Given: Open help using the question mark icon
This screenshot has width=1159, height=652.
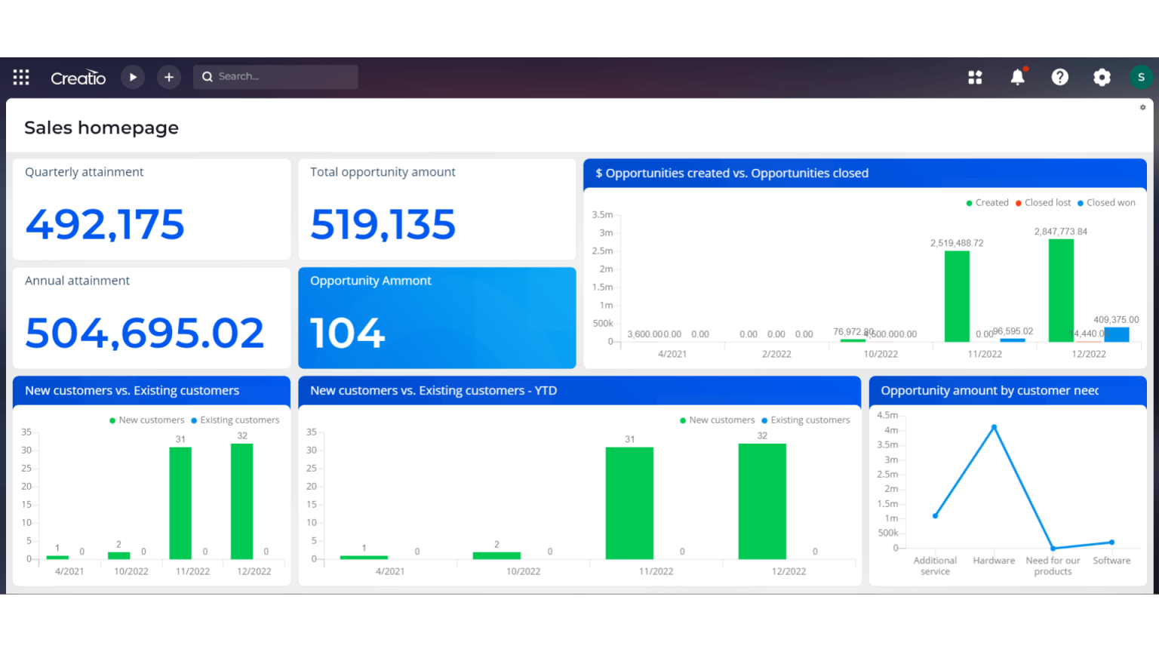Looking at the screenshot, I should pos(1059,76).
